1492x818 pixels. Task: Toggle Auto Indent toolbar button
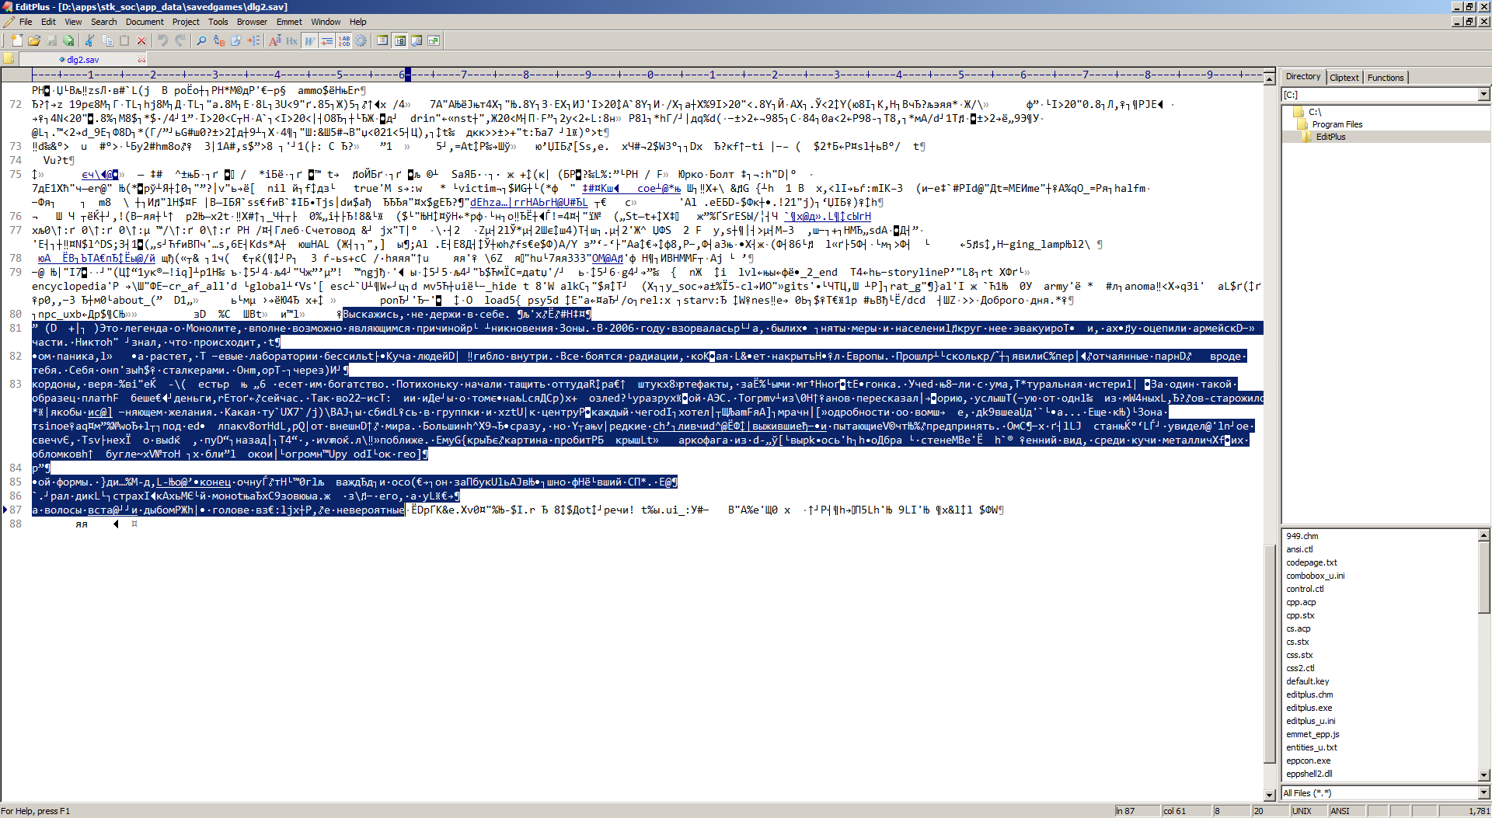click(x=327, y=40)
